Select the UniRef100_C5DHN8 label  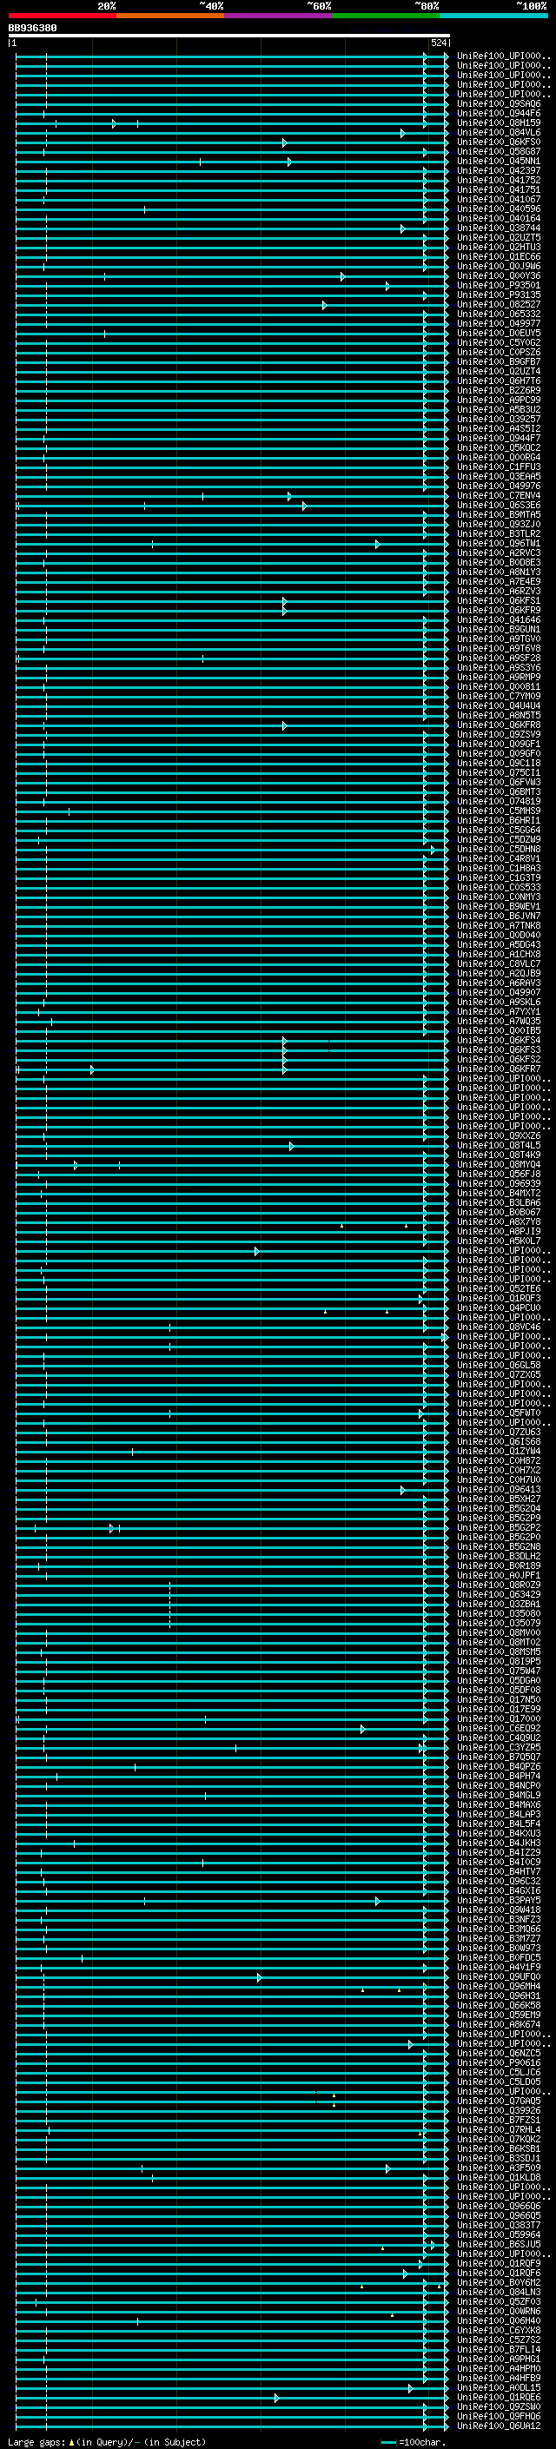point(499,849)
